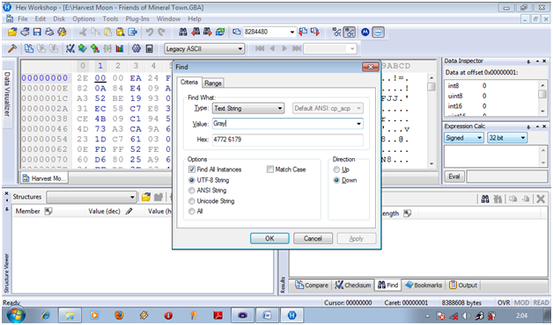The height and width of the screenshot is (325, 553).
Task: Open the Output results tab
Action: 463,285
